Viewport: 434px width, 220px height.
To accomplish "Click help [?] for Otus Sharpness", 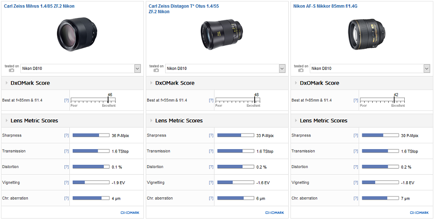I will [211, 135].
